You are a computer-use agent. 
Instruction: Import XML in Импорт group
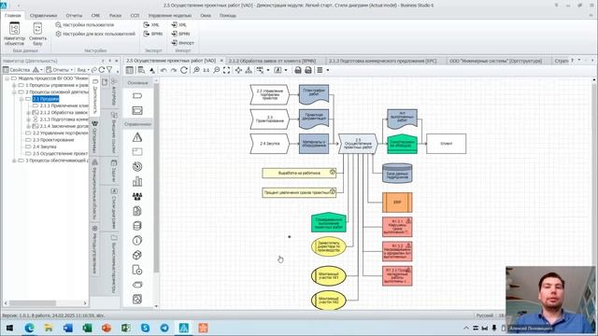pyautogui.click(x=178, y=25)
